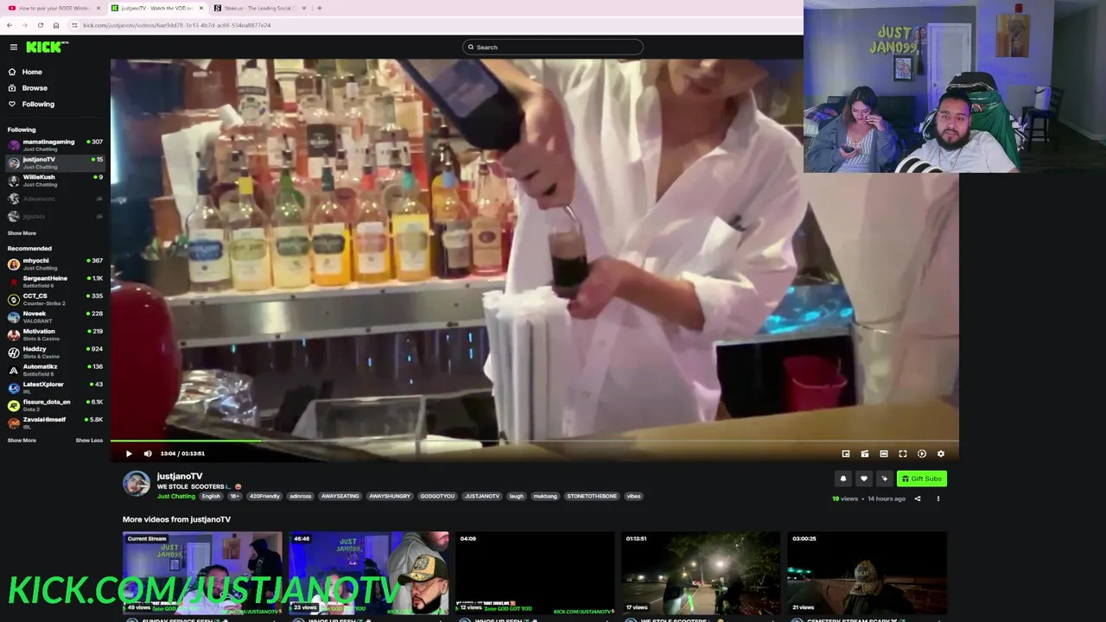Open the 03:00:25 video thumbnail
The width and height of the screenshot is (1106, 622).
point(867,574)
